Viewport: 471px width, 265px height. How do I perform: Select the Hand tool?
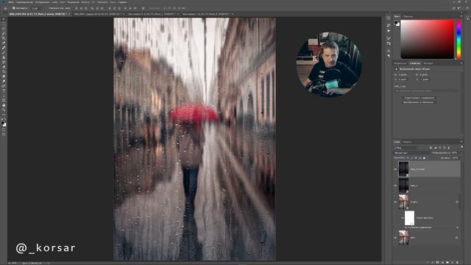coord(4,105)
